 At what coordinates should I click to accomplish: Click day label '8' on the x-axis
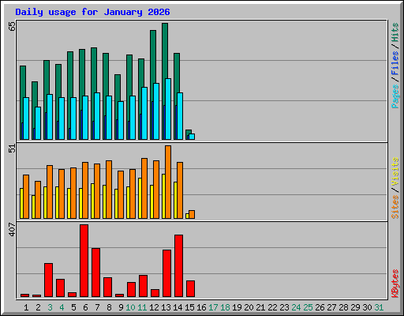pyautogui.click(x=109, y=307)
